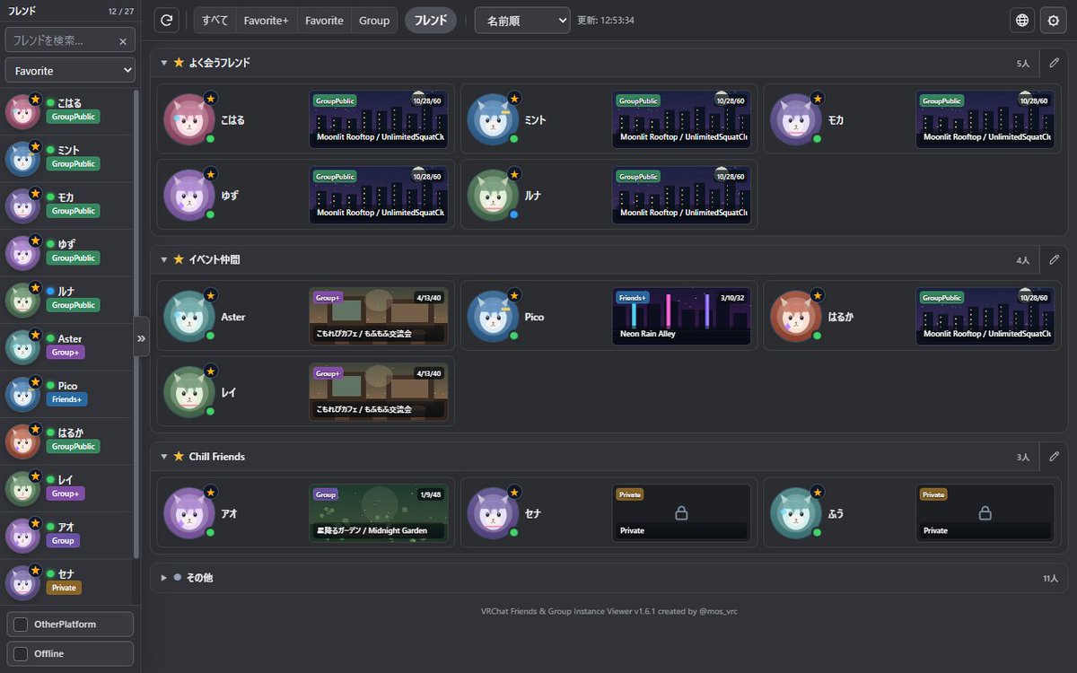The width and height of the screenshot is (1077, 673).
Task: Open レイ's こもれびカフェ instance thumbnail
Action: point(378,391)
